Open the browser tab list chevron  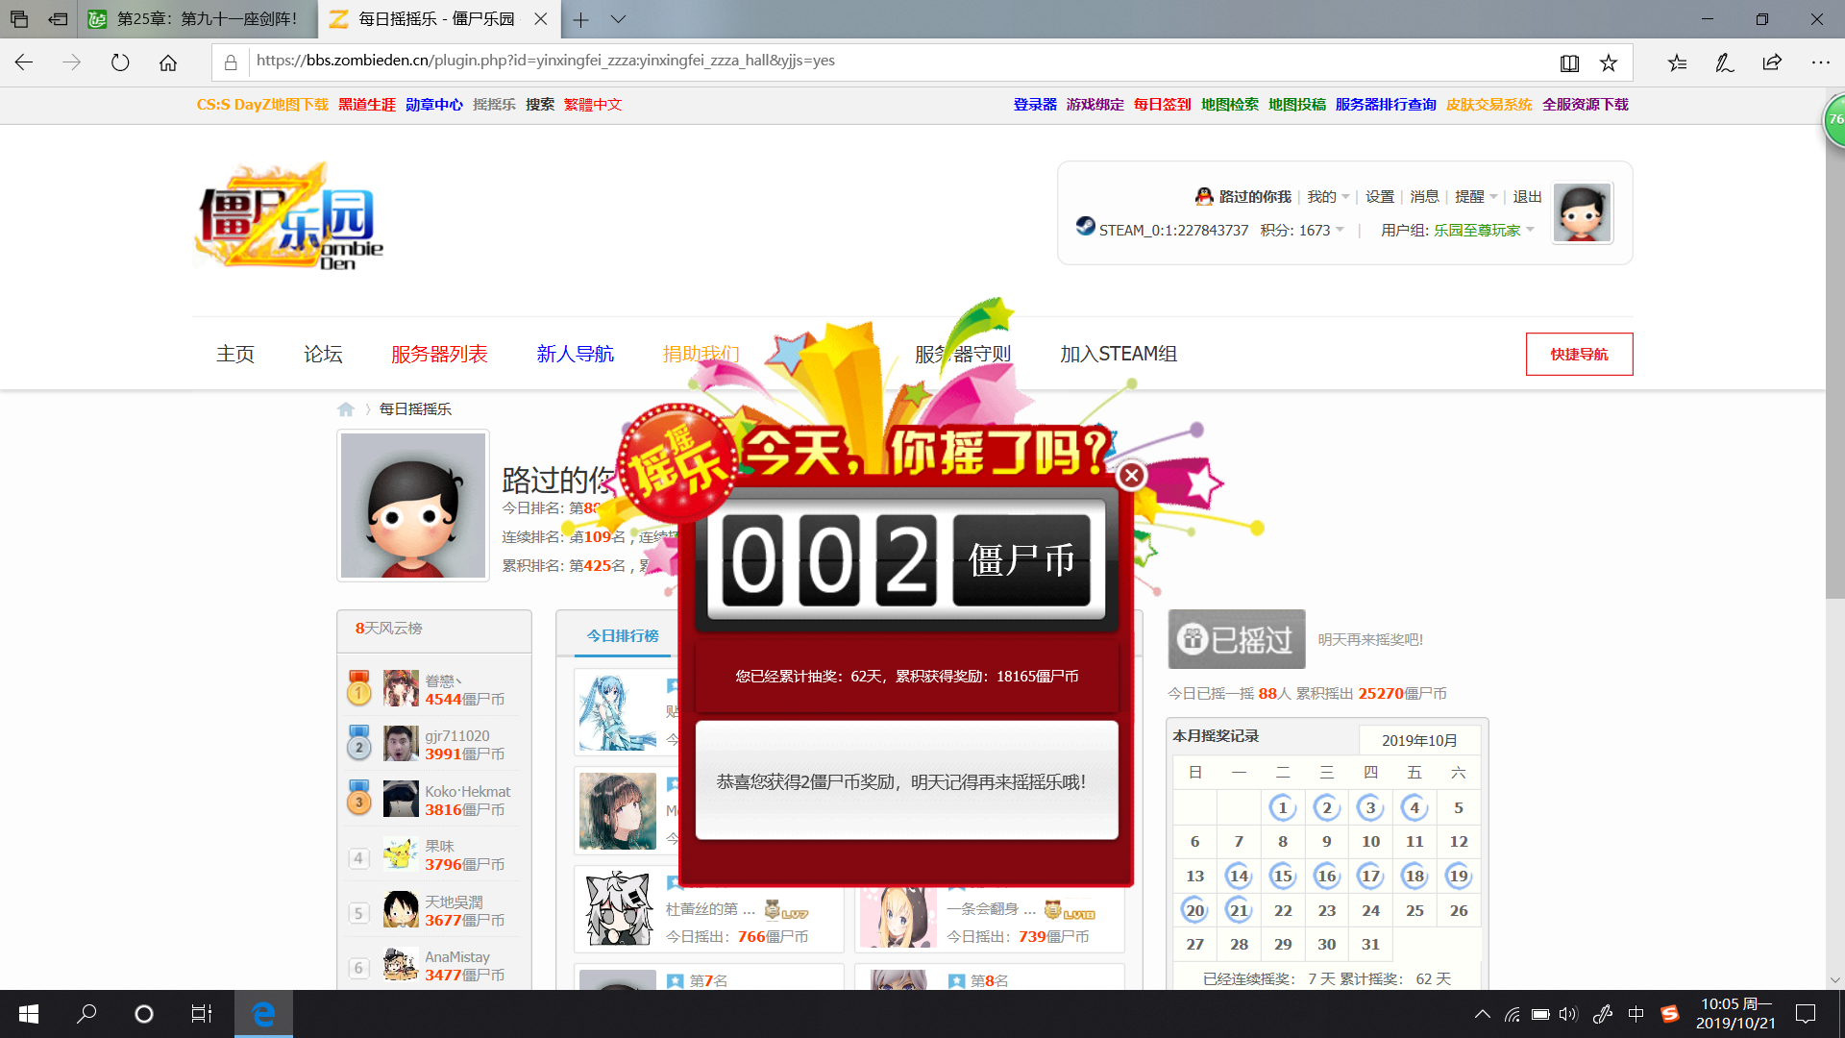tap(618, 19)
